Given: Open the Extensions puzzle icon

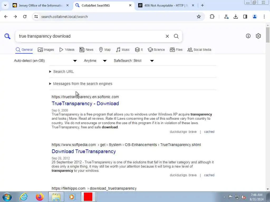Looking at the screenshot, I should 212,17.
